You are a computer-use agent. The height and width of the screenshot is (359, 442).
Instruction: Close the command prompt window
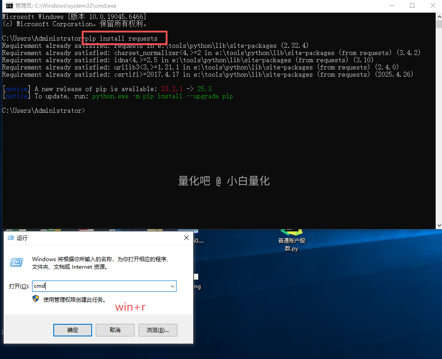(433, 6)
